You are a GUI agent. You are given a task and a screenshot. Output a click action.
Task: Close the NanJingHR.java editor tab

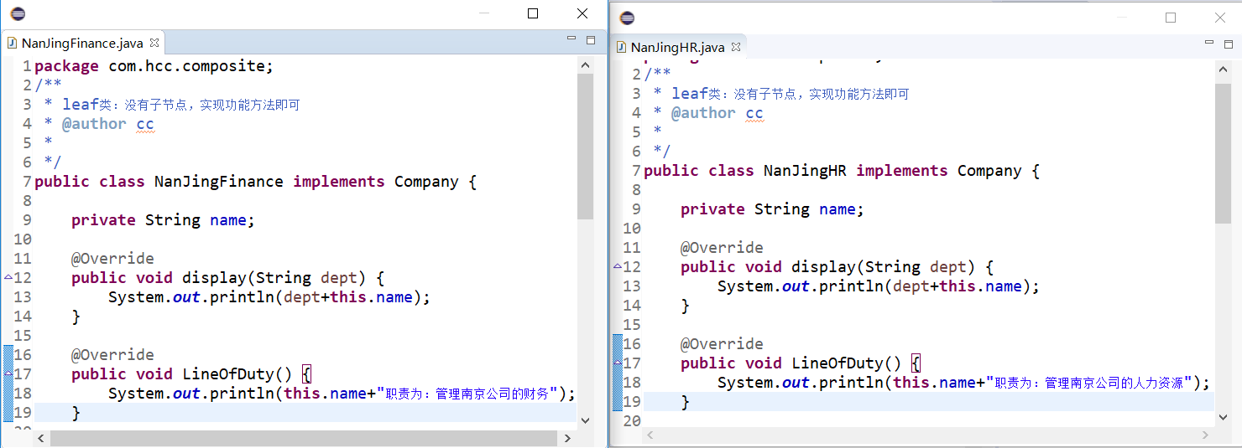pyautogui.click(x=735, y=47)
